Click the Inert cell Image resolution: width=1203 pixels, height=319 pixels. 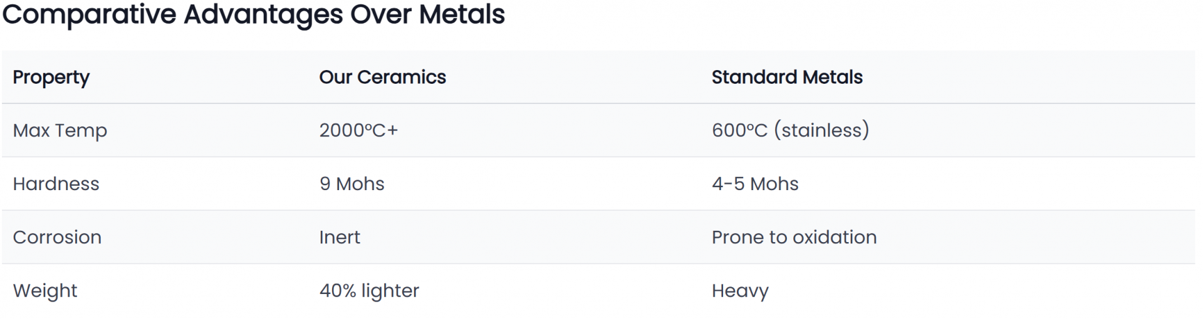click(340, 237)
